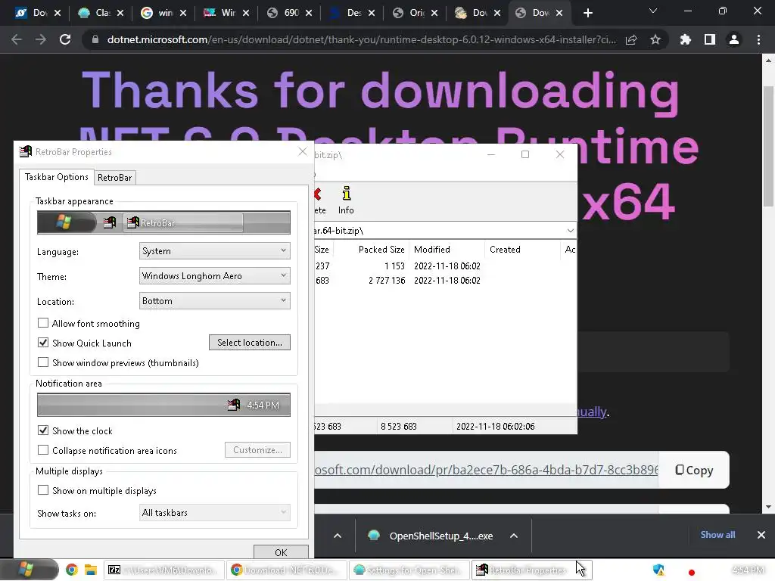This screenshot has width=775, height=581.
Task: Copy the download link
Action: pos(694,471)
